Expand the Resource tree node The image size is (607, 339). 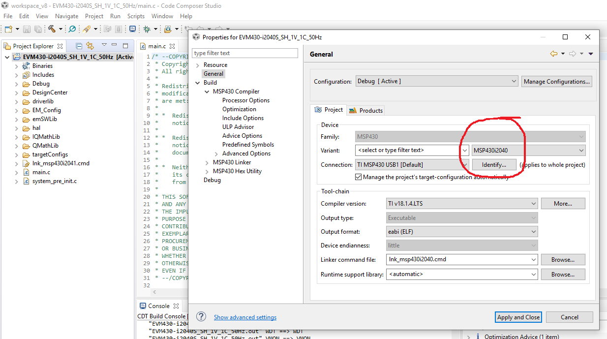pos(198,65)
